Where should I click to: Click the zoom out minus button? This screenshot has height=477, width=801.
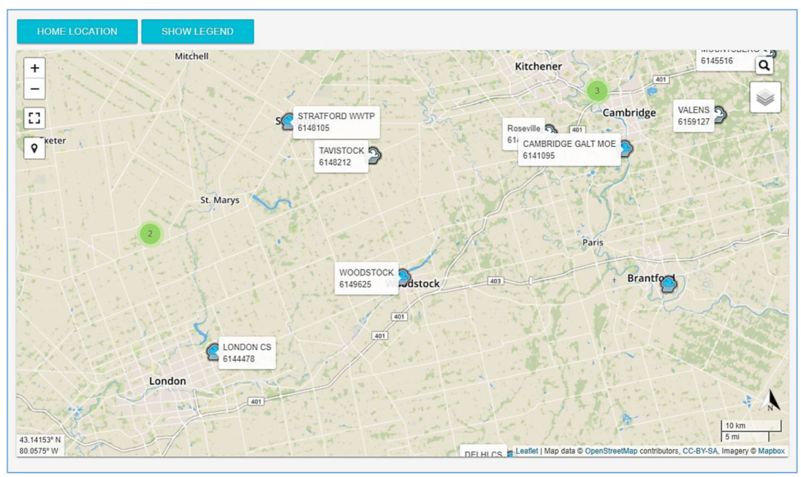34,90
